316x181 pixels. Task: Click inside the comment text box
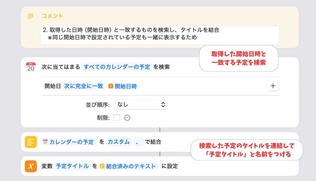[160, 35]
